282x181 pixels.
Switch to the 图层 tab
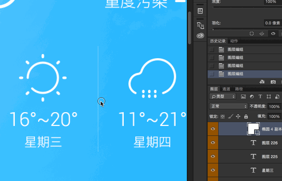click(214, 89)
